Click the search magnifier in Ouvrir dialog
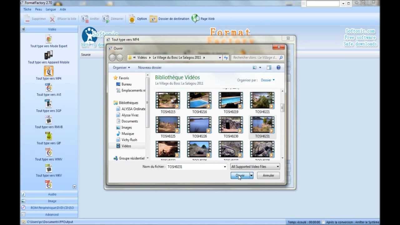The width and height of the screenshot is (400, 225). (281, 57)
